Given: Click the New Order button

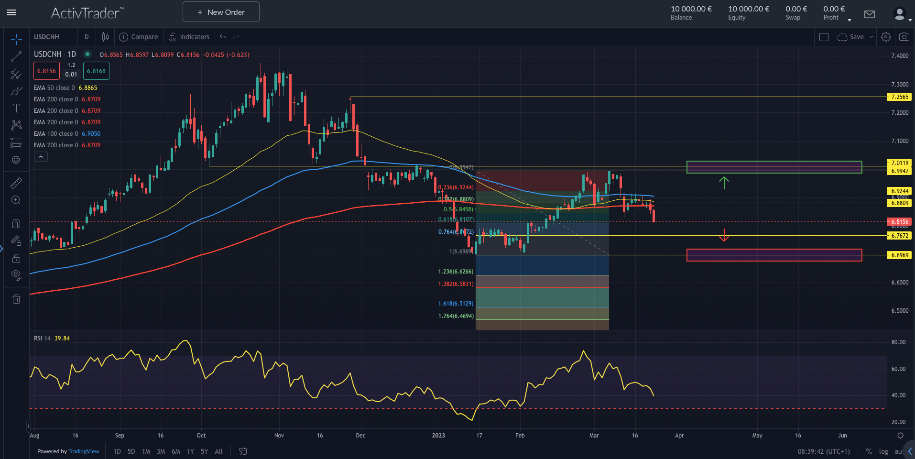Looking at the screenshot, I should click(x=220, y=11).
